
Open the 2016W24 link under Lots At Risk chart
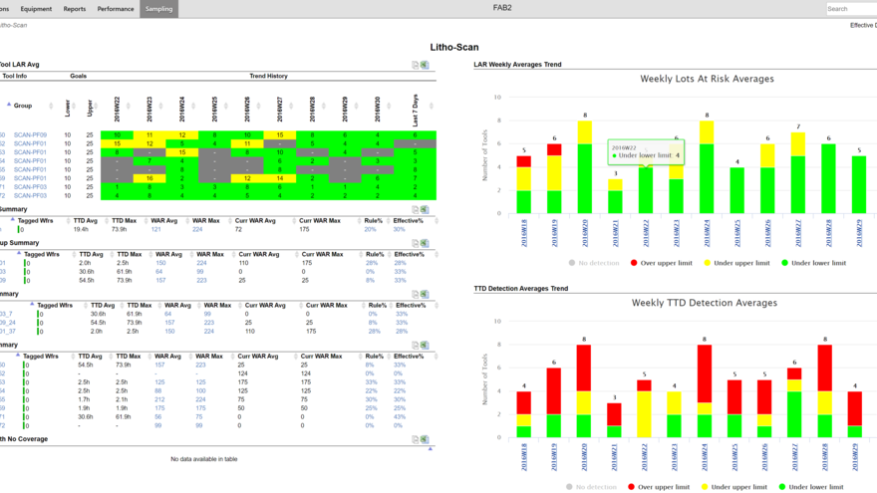[707, 234]
